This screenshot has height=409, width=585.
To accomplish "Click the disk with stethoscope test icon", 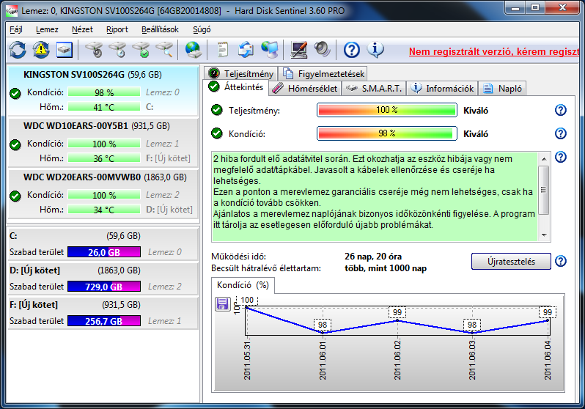I will point(94,50).
